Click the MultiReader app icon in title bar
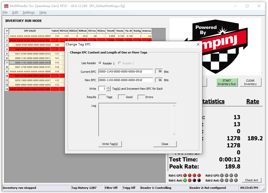This screenshot has height=193, width=268. point(6,6)
